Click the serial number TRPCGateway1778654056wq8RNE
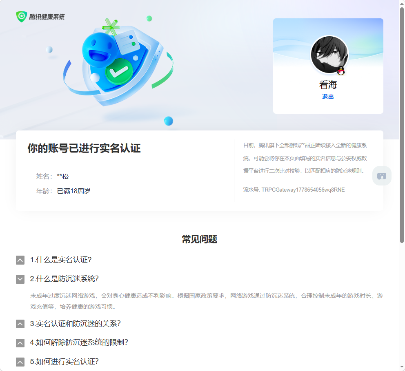This screenshot has height=371, width=405. 303,190
